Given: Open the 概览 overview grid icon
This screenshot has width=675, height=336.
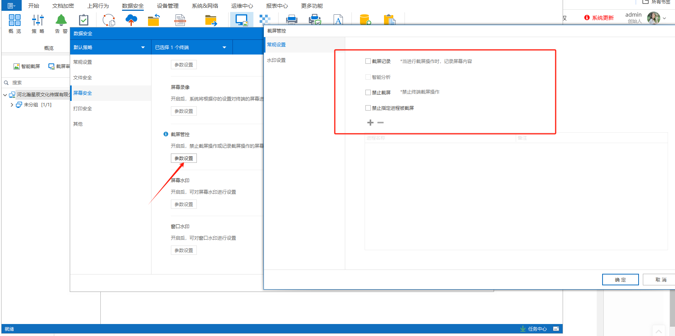Looking at the screenshot, I should [x=15, y=20].
